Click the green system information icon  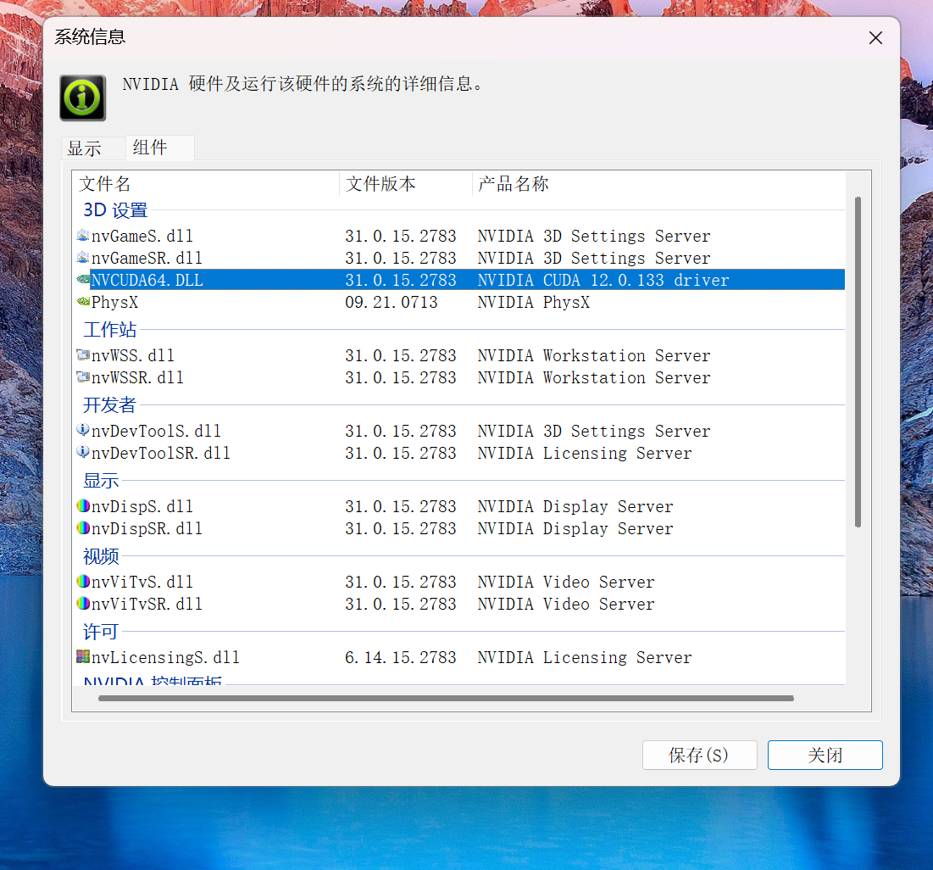[x=83, y=98]
